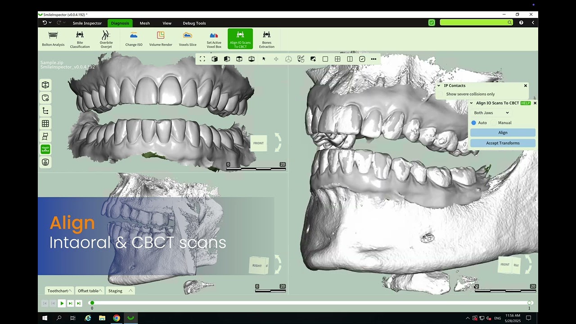Image resolution: width=576 pixels, height=324 pixels.
Task: Open Google Chrome from the taskbar
Action: pos(117,318)
